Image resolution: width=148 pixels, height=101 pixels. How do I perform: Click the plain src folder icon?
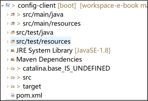click(x=13, y=77)
